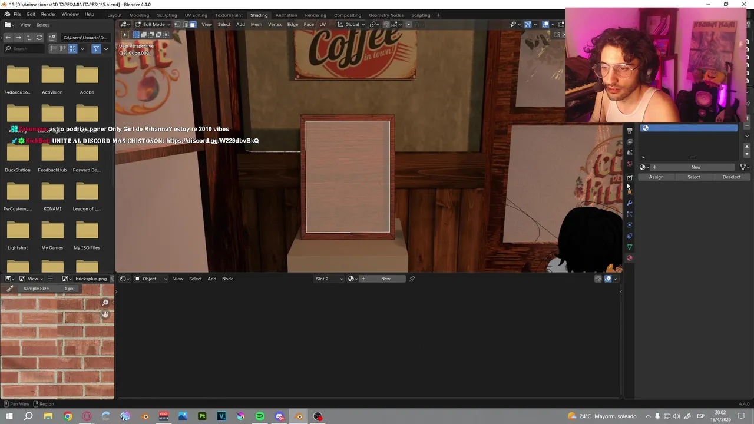Screen dimensions: 754x424
Task: Open the File menu
Action: [17, 14]
